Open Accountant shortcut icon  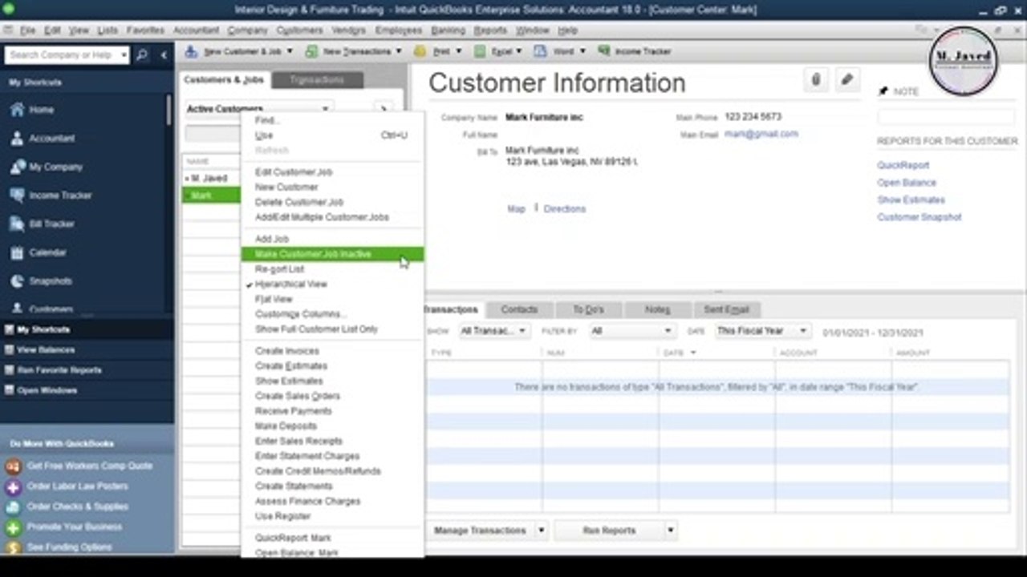[17, 139]
